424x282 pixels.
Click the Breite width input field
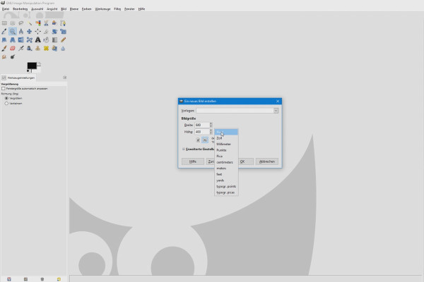[x=201, y=125]
